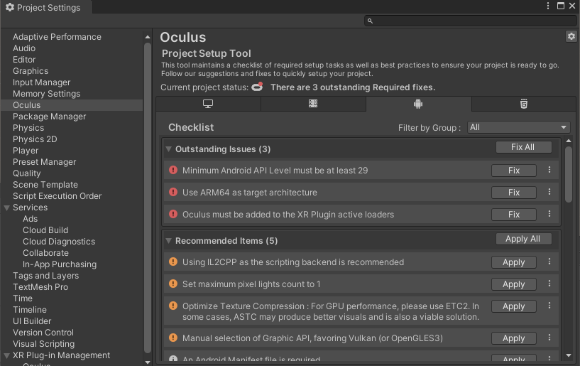Open TextMesh Pro settings
This screenshot has height=366, width=580.
tap(40, 287)
